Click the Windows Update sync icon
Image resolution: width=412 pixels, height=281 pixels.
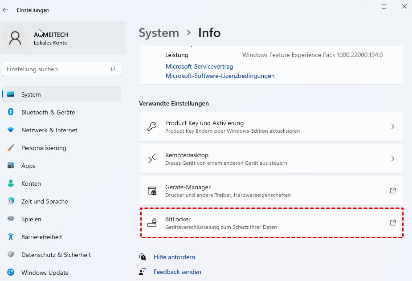(x=11, y=273)
